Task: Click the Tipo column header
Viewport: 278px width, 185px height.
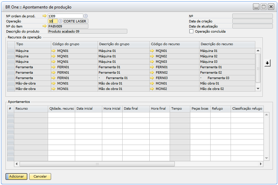Action: [x=33, y=44]
